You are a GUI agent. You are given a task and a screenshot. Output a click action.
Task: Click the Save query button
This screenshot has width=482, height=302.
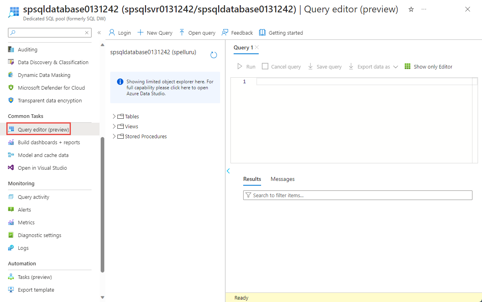[x=325, y=67]
